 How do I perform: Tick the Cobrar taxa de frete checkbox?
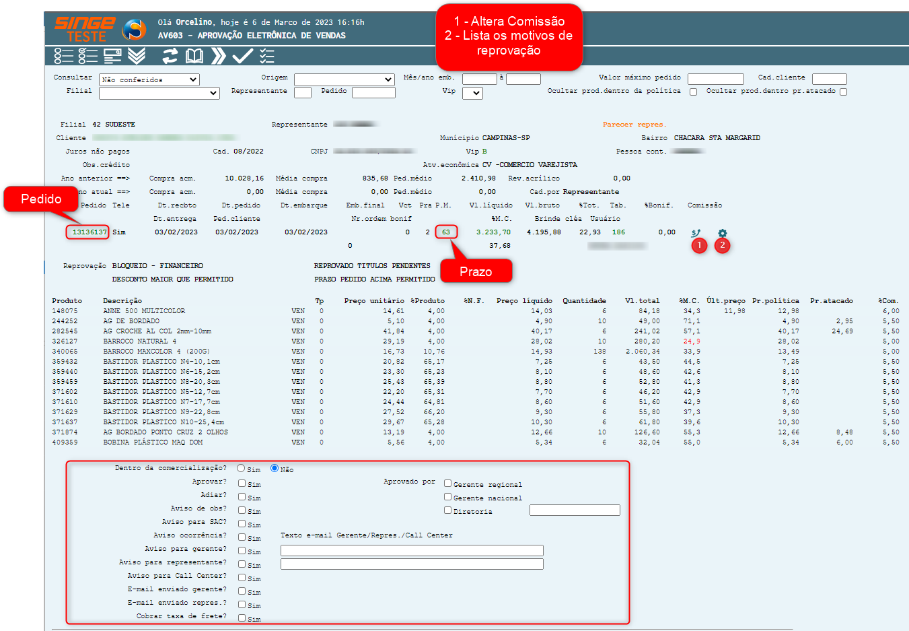pos(242,618)
